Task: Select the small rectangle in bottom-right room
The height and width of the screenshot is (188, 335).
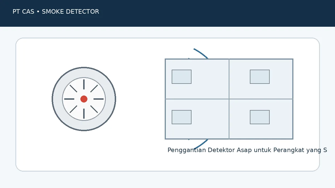Action: pyautogui.click(x=260, y=117)
